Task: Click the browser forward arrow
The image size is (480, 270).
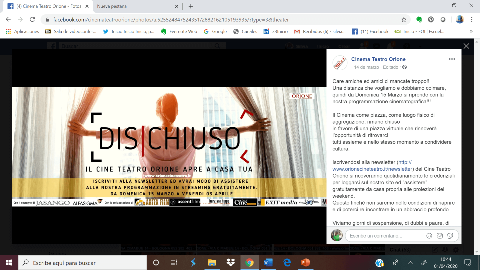Action: tap(20, 19)
